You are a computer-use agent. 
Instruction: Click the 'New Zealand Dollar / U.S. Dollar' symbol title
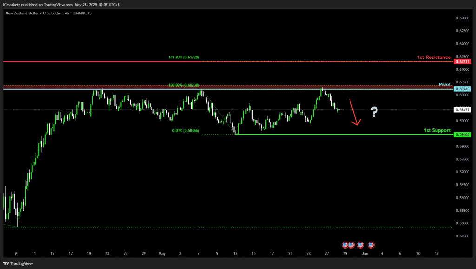[33, 13]
